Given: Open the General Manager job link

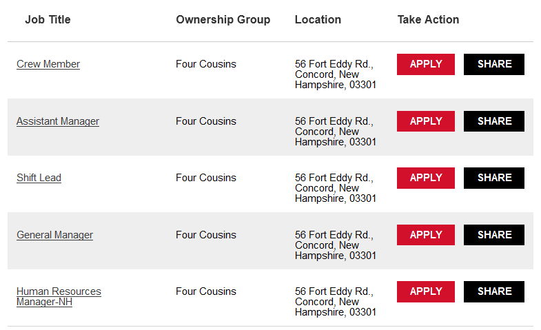Looking at the screenshot, I should click(54, 235).
